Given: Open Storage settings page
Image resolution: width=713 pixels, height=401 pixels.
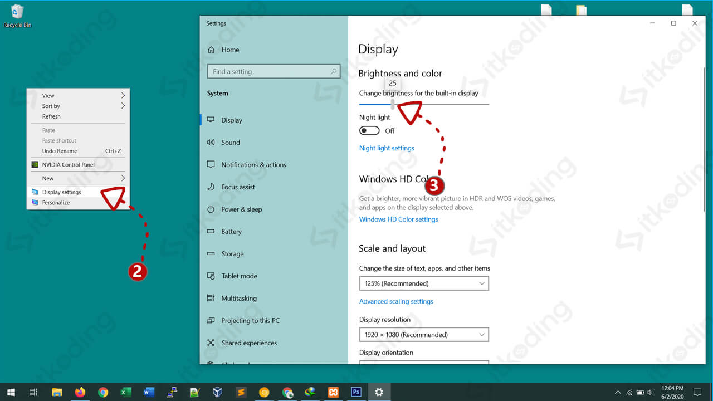Looking at the screenshot, I should click(225, 253).
